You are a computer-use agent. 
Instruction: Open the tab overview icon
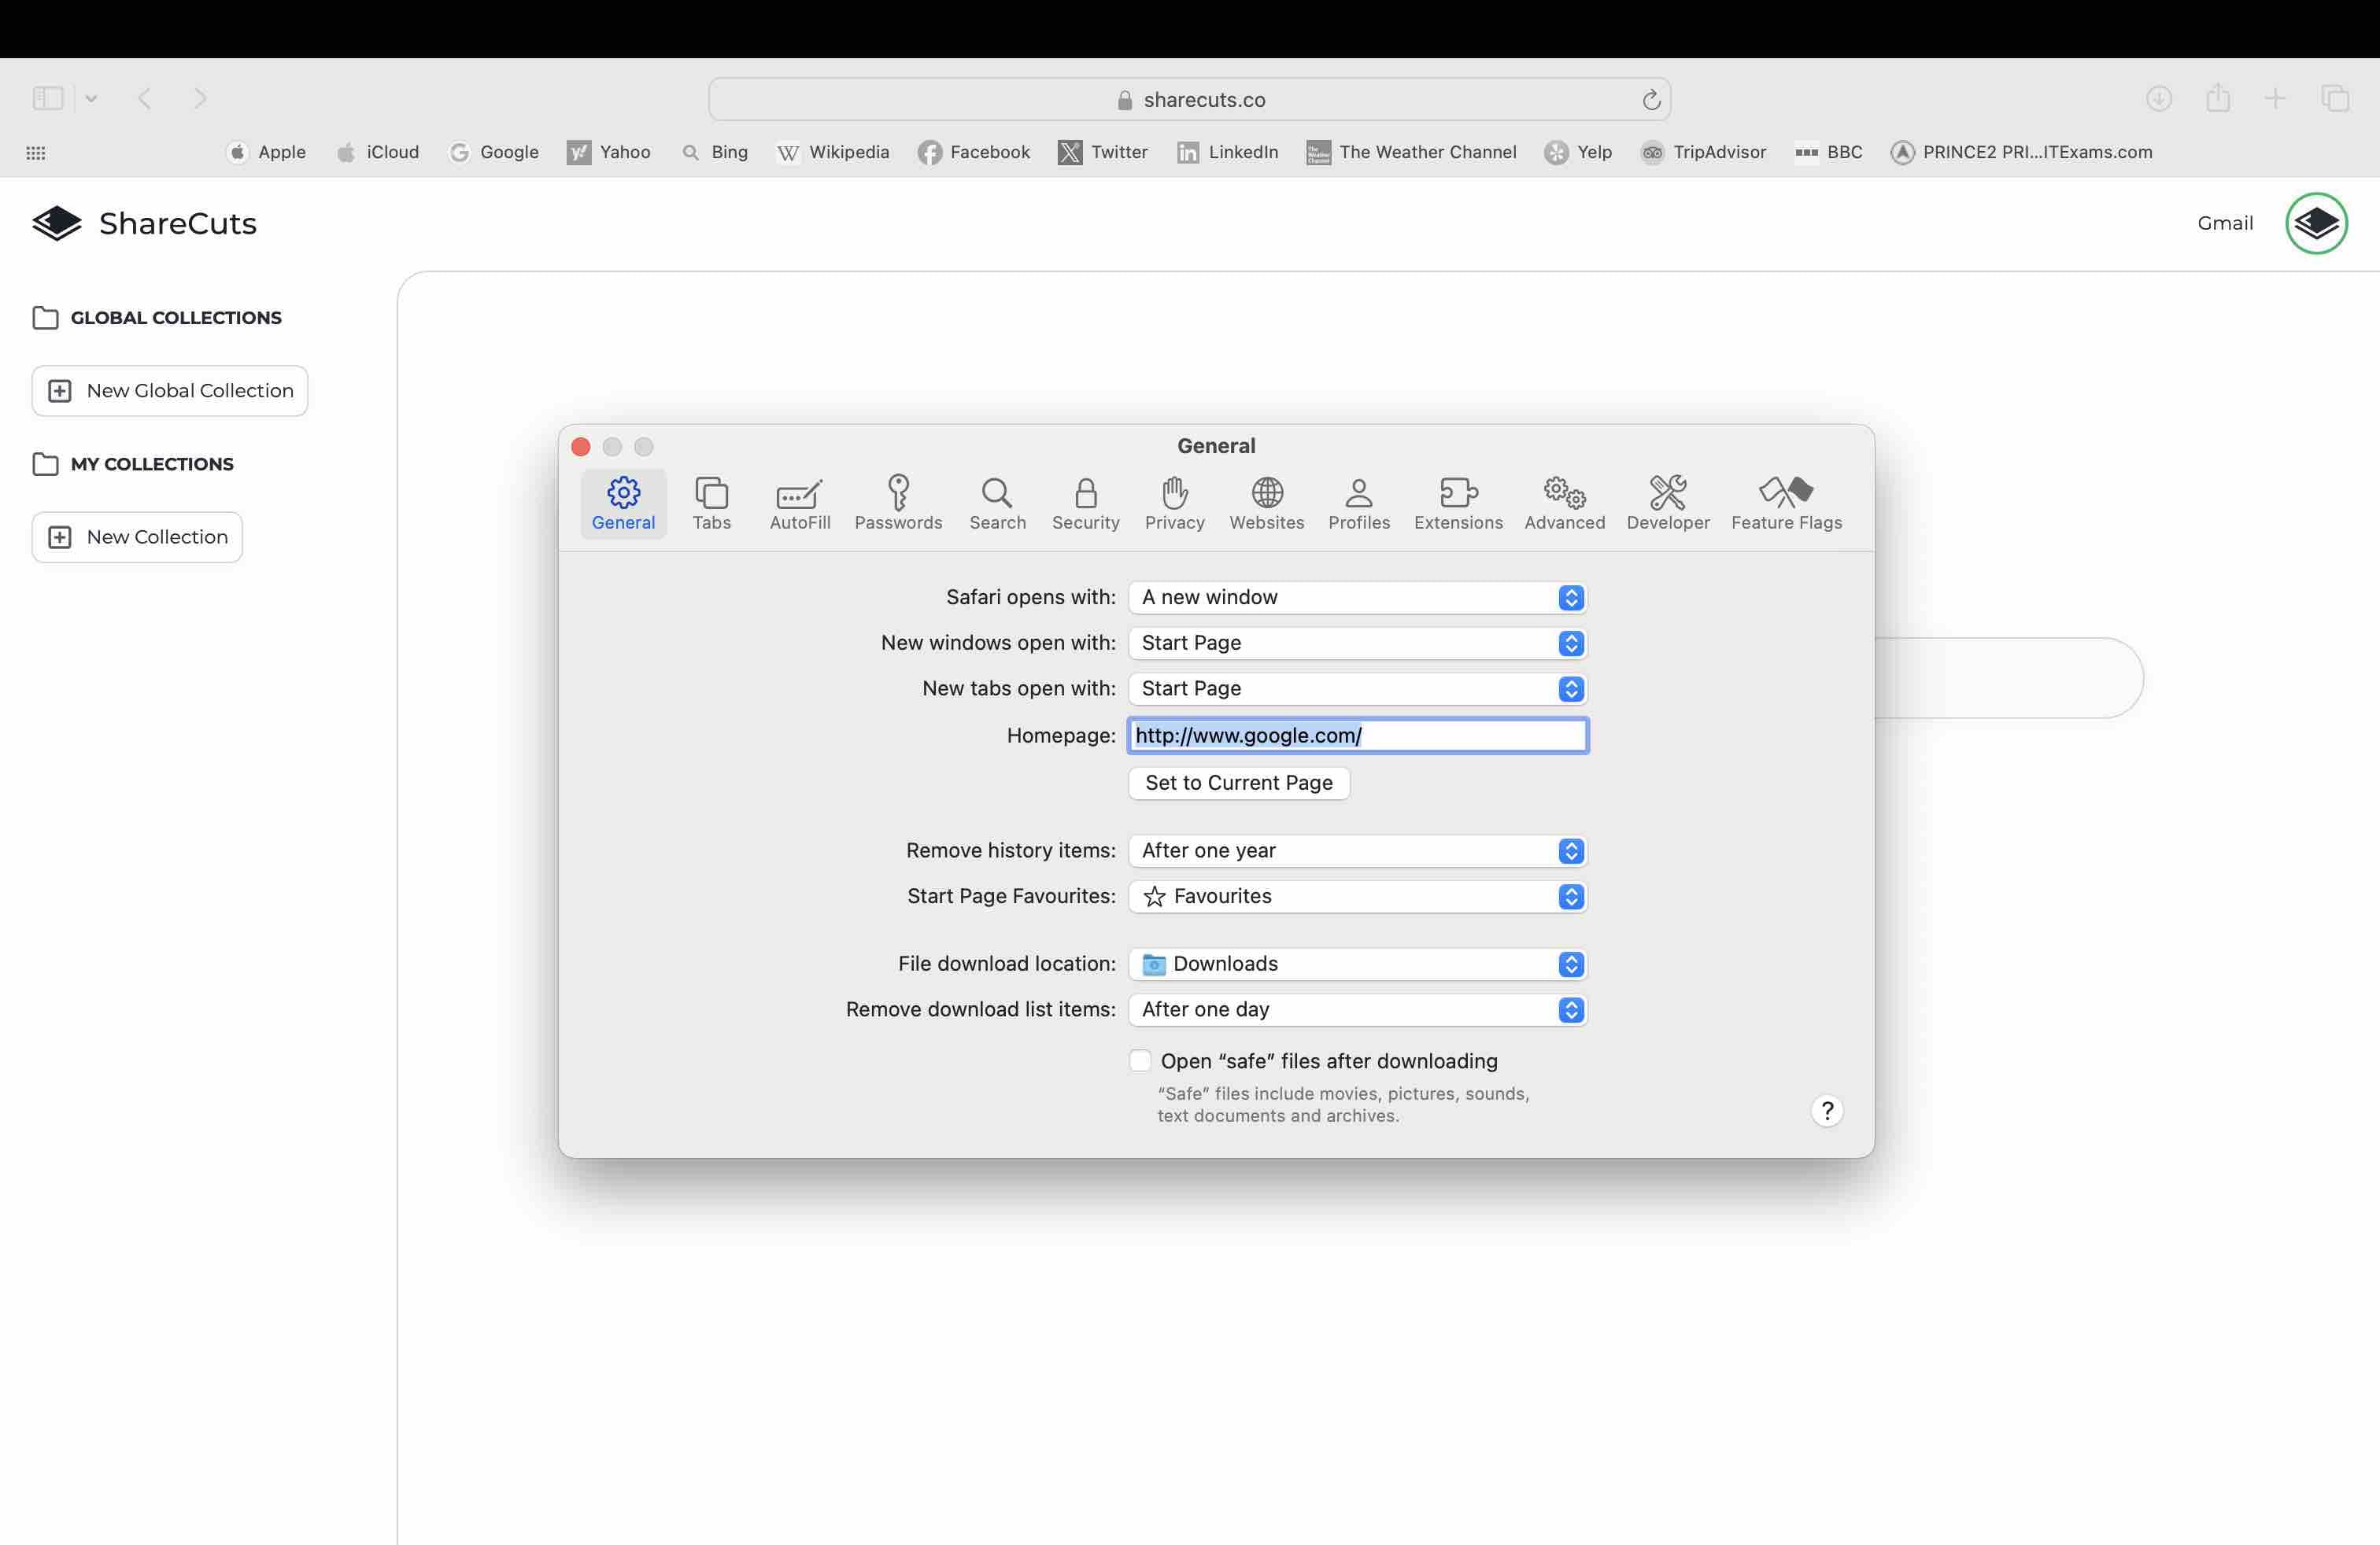click(2335, 98)
